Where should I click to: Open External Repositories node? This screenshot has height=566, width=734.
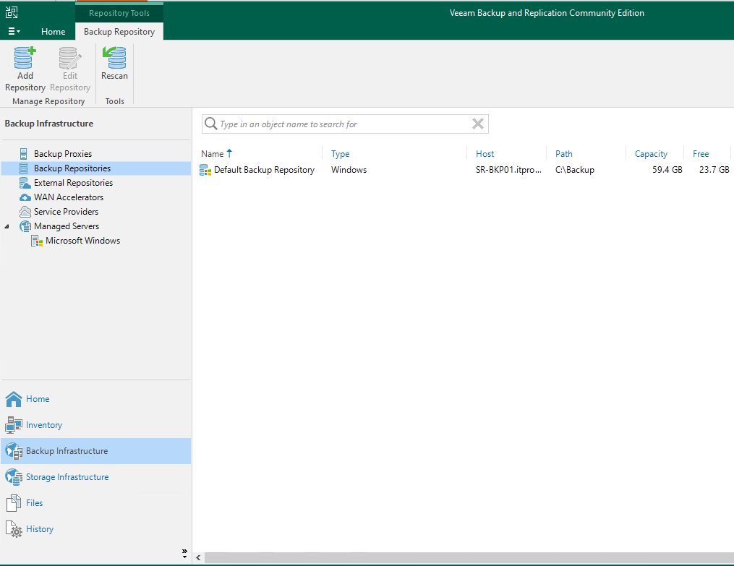(73, 183)
